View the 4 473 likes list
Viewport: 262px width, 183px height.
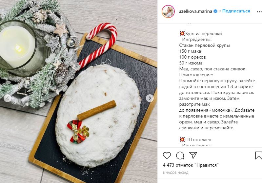click(x=191, y=165)
